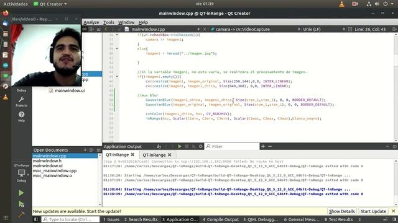Open Help mode in sidebar
Screen dimensions: 398x223
pyautogui.click(x=21, y=117)
